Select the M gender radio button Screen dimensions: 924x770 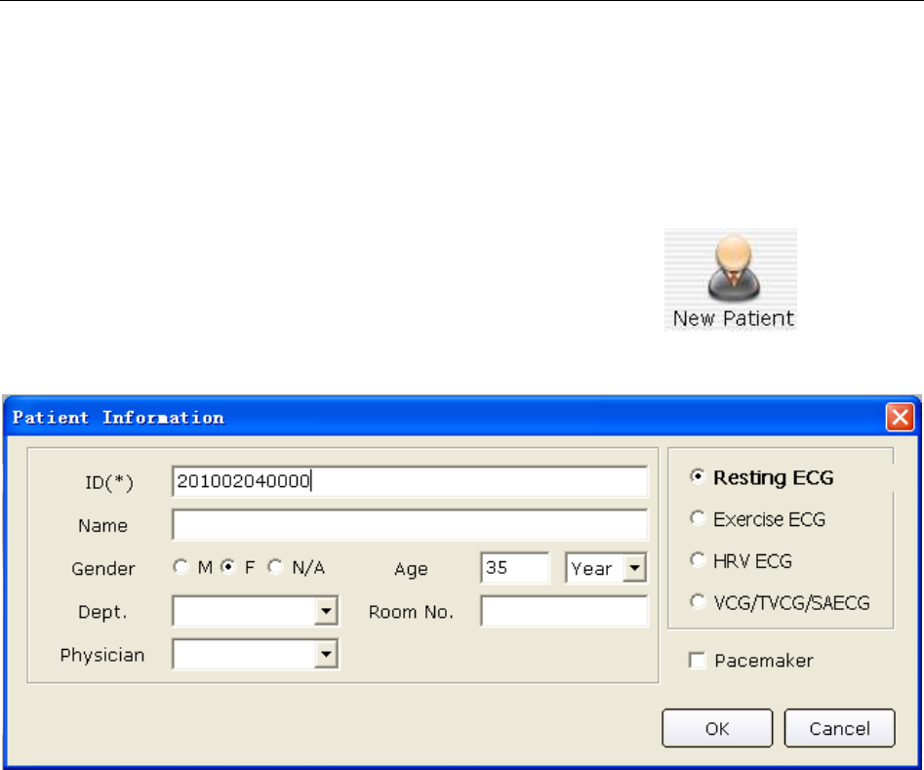click(181, 567)
